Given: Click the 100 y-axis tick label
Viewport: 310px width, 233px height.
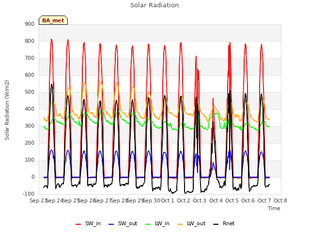Looking at the screenshot, I should 30,160.
